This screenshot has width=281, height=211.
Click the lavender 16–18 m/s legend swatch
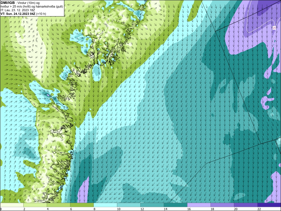tap(199, 205)
